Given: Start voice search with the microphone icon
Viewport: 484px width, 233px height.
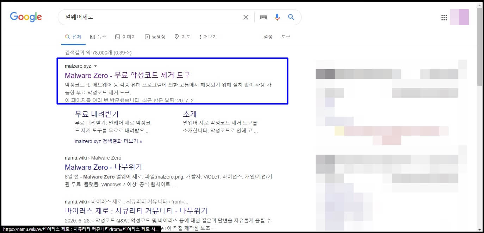Looking at the screenshot, I should pyautogui.click(x=277, y=17).
